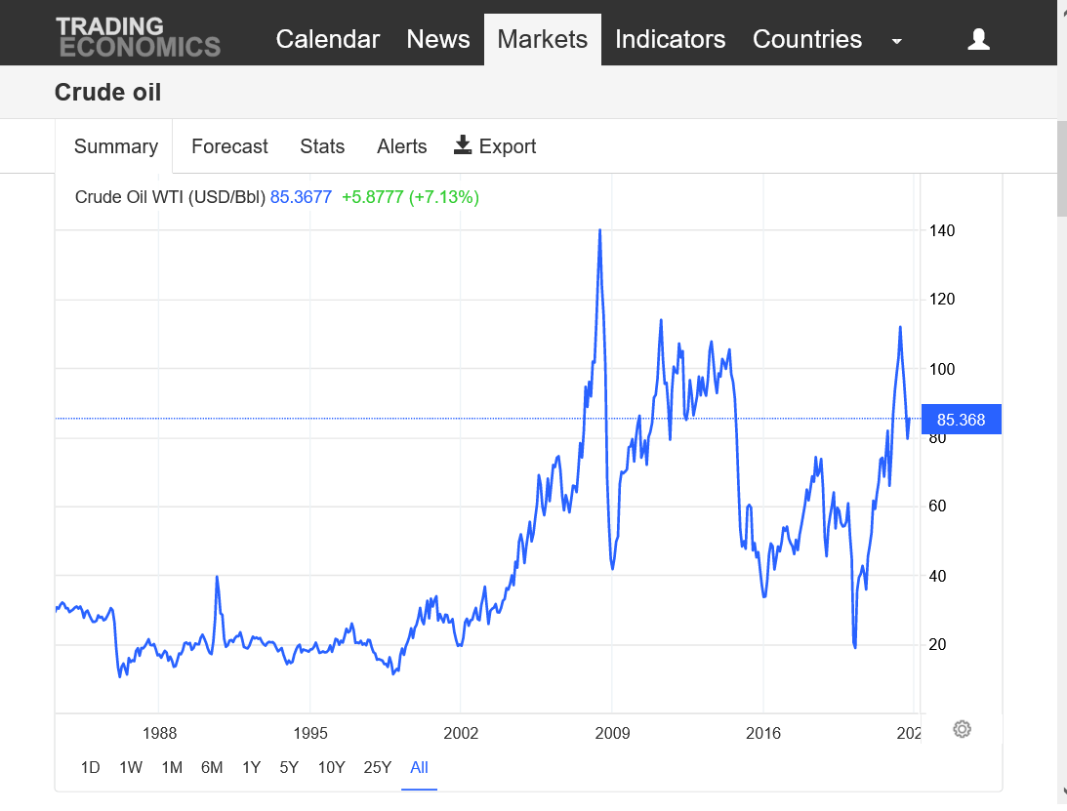Open the Alerts tab
1067x811 pixels.
pyautogui.click(x=401, y=146)
